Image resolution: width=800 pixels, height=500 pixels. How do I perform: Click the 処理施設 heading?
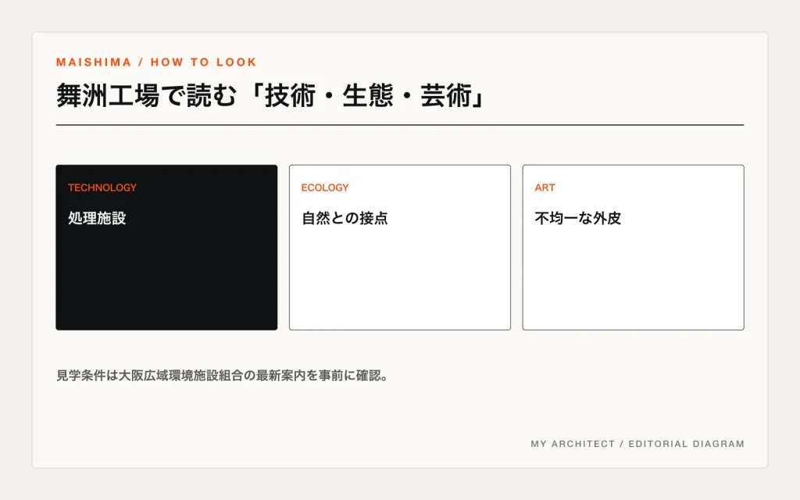pyautogui.click(x=97, y=219)
